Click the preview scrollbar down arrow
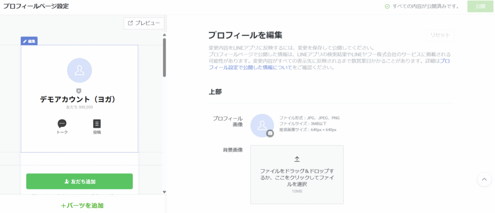Viewport: 495px width, 213px height. 164,192
